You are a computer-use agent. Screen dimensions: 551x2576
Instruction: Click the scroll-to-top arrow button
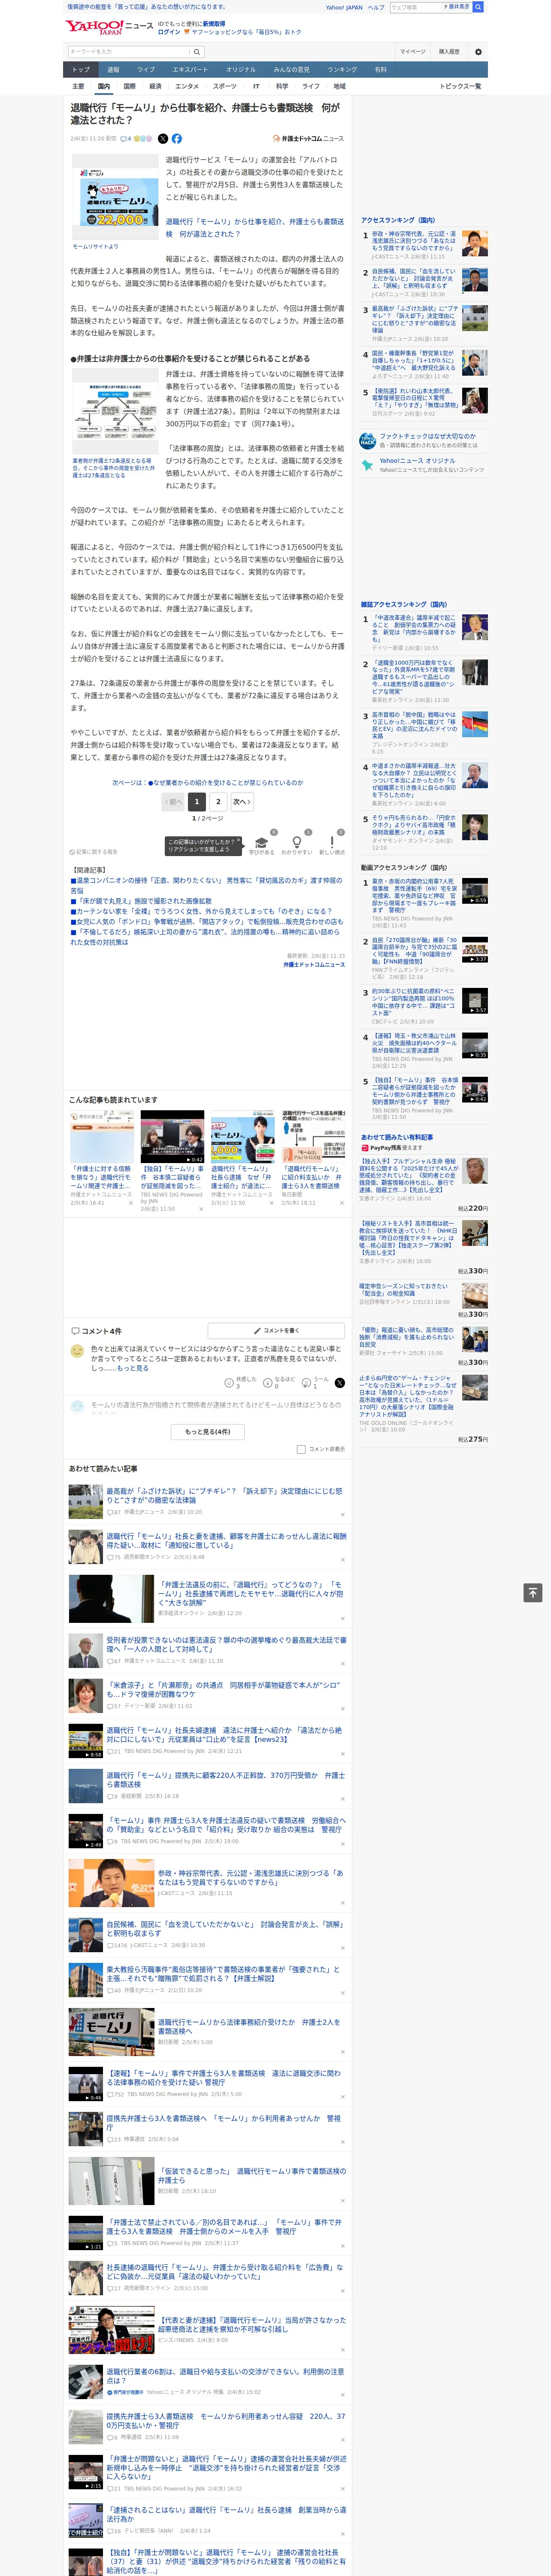tap(533, 1593)
